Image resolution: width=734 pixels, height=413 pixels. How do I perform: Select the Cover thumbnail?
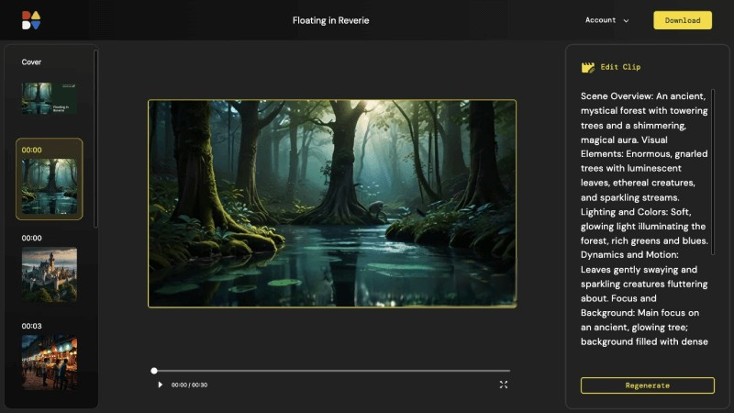(50, 98)
